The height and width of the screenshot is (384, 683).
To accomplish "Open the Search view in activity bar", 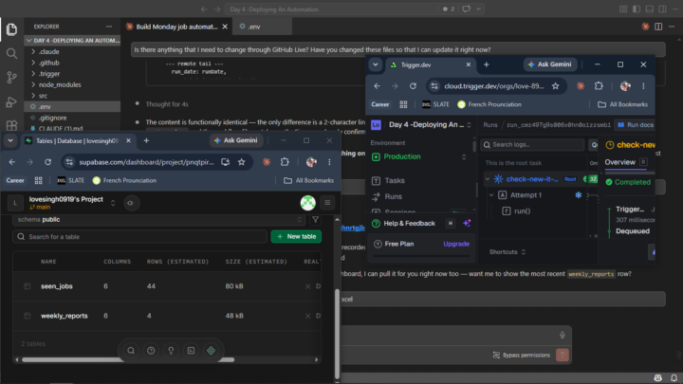I will pos(11,53).
